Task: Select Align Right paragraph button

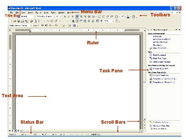Action: (x=85, y=17)
